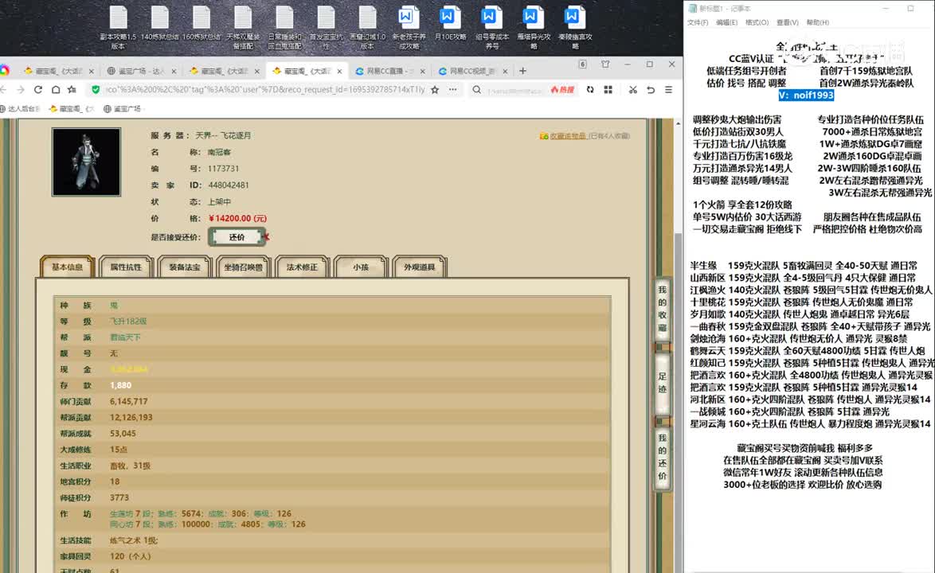
Task: Open 我的还价 side panel tab
Action: (x=663, y=457)
